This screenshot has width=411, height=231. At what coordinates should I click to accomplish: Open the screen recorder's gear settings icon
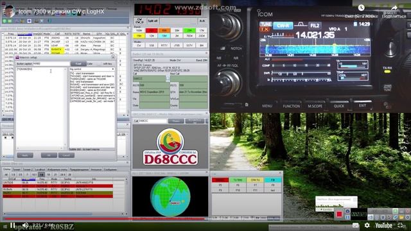tap(408, 217)
